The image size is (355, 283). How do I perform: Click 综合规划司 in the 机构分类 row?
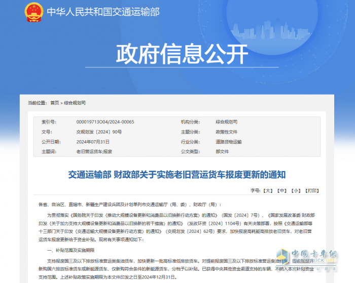tap(226, 122)
